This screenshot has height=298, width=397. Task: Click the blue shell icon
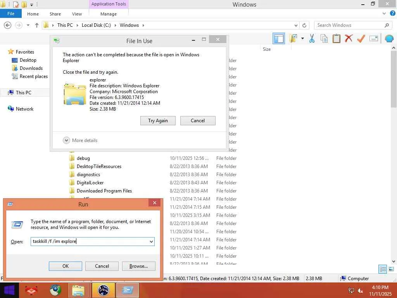tap(389, 38)
